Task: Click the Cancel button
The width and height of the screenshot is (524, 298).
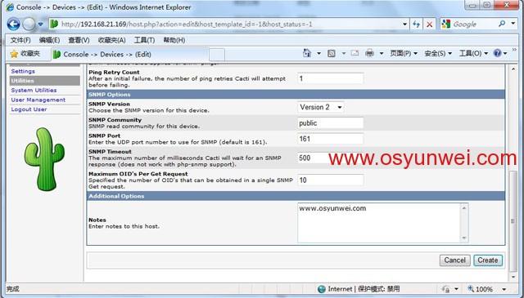Action: click(x=455, y=260)
